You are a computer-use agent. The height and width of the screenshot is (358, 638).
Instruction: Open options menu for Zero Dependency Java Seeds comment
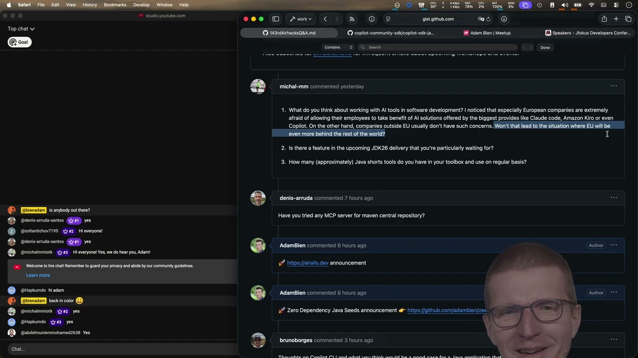(x=614, y=292)
